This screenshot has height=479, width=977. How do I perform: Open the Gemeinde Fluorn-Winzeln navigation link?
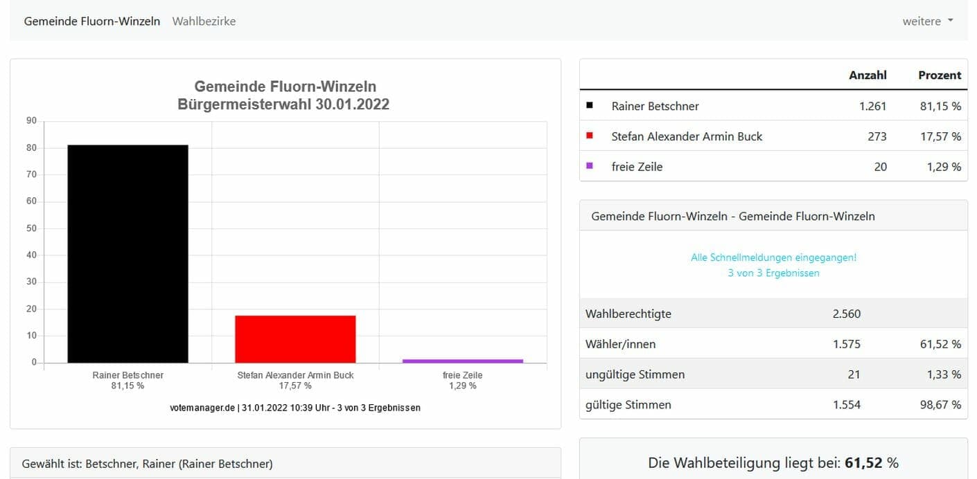(x=92, y=21)
